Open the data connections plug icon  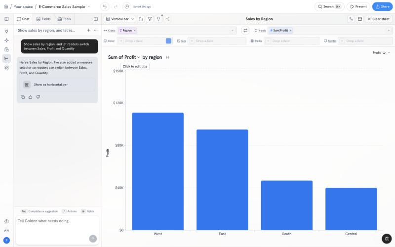[6, 31]
